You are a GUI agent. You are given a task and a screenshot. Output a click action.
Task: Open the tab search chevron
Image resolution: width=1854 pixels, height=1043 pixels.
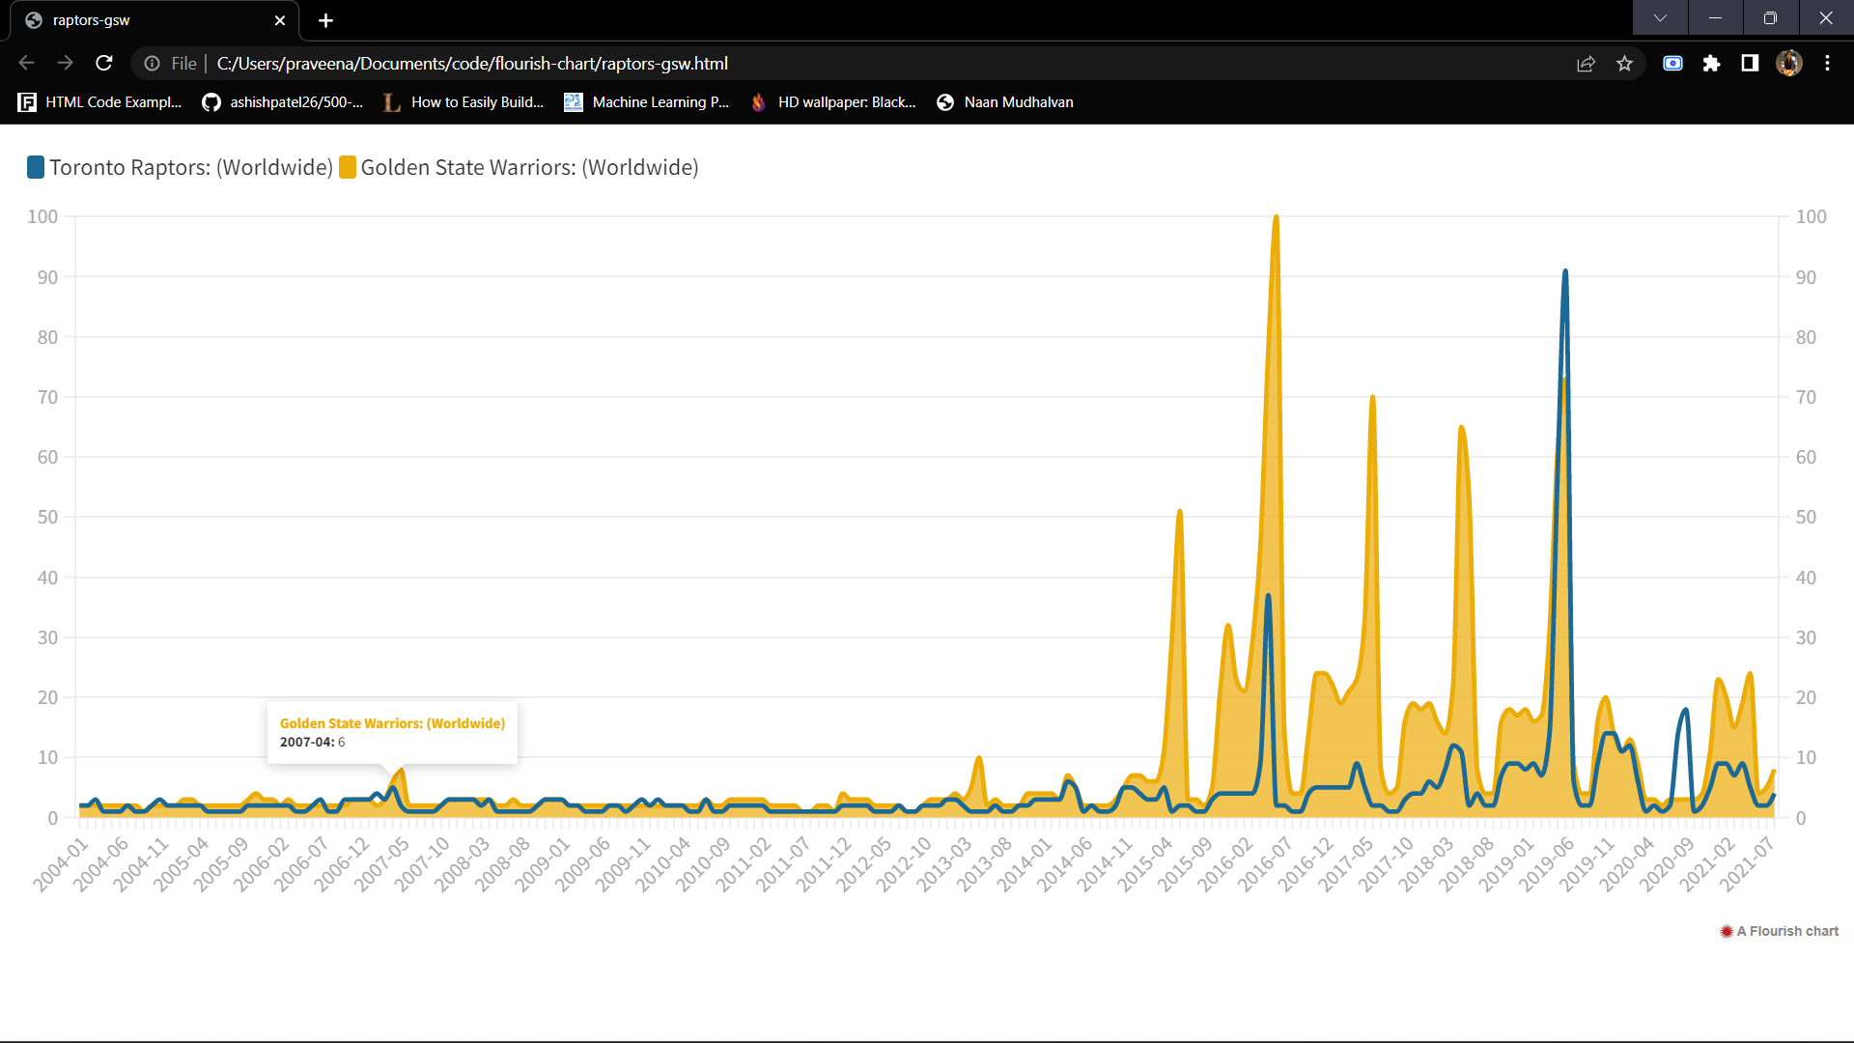coord(1660,17)
